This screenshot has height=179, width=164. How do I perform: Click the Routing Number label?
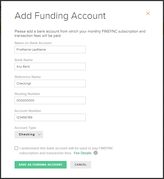pos(27,94)
